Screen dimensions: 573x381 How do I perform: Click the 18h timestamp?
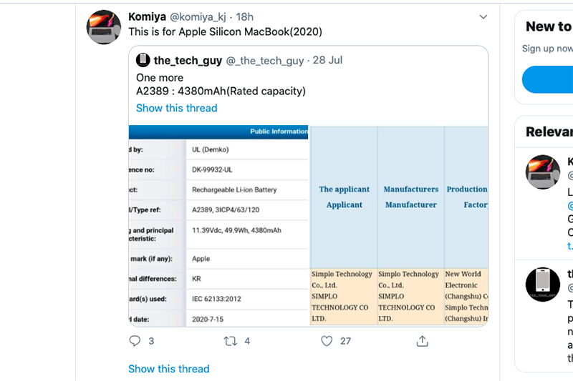point(245,16)
